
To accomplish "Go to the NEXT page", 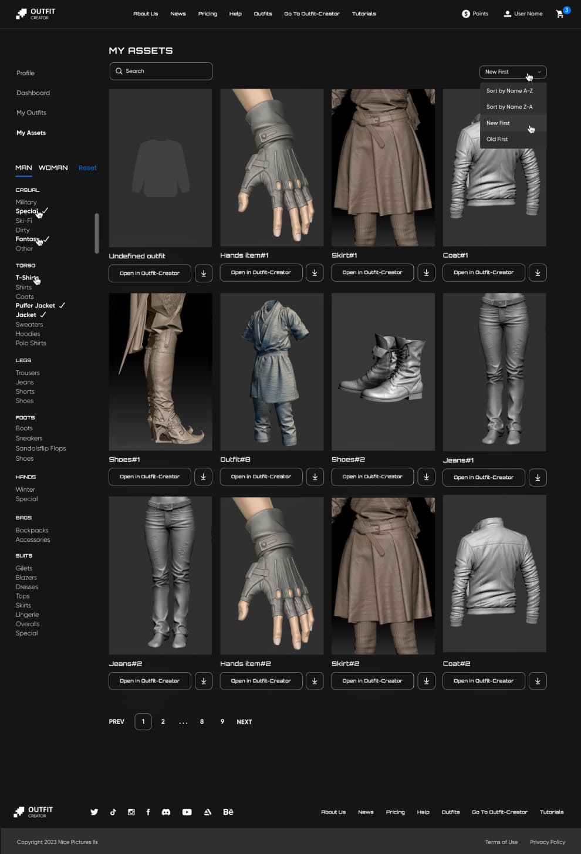I will pos(244,722).
